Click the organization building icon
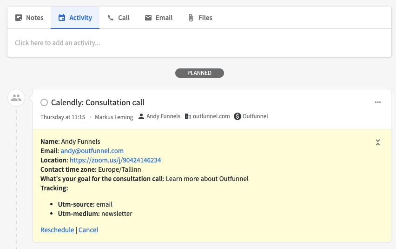396x249 pixels. click(188, 116)
